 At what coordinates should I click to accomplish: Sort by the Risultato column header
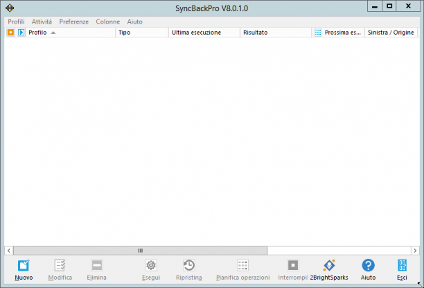click(276, 33)
